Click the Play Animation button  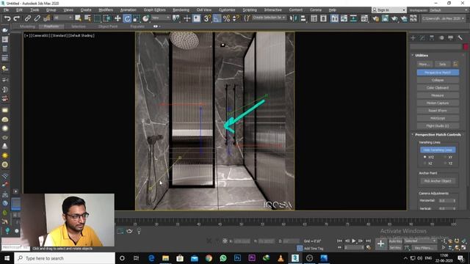(x=354, y=241)
